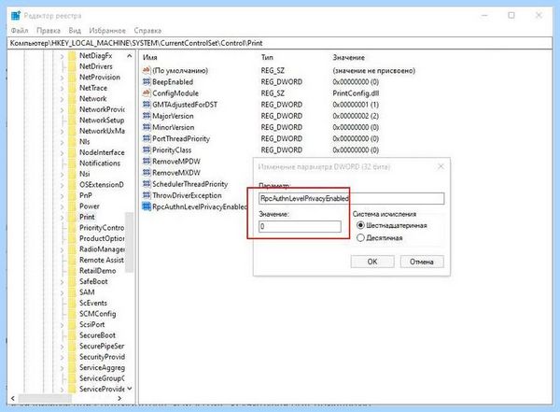Click the registry path address bar
Viewport: 560px width, 412px height.
click(x=280, y=43)
